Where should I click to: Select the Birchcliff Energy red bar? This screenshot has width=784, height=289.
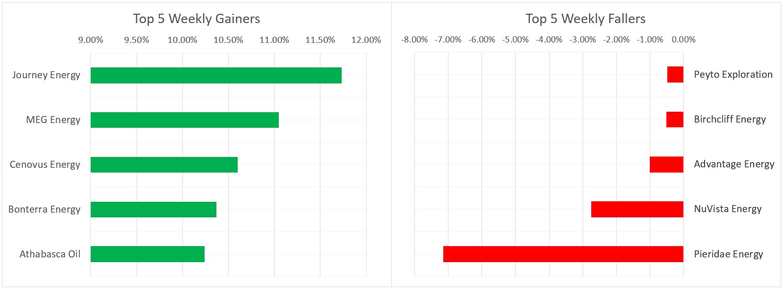tap(675, 119)
